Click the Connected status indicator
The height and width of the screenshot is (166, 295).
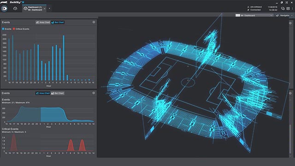[x=254, y=10]
